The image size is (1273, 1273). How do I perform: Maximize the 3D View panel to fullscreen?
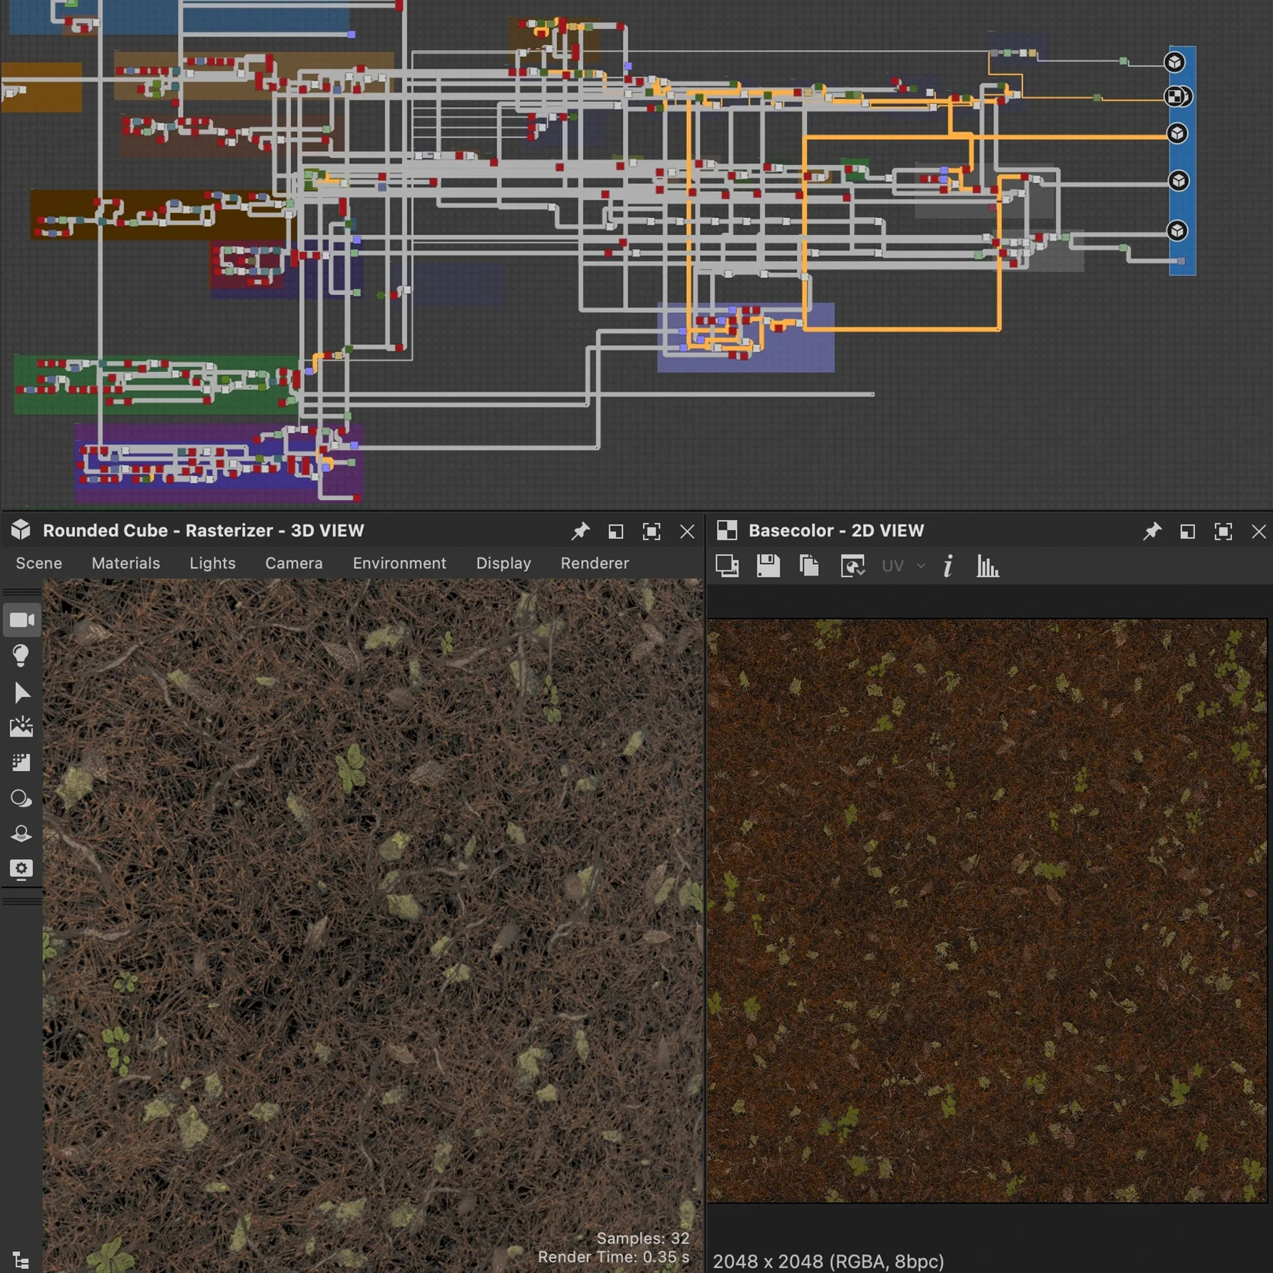click(652, 531)
